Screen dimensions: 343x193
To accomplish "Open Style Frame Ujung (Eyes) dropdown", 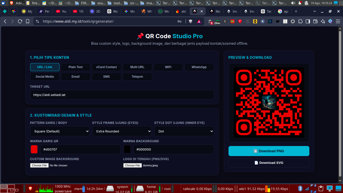I will click(x=122, y=131).
